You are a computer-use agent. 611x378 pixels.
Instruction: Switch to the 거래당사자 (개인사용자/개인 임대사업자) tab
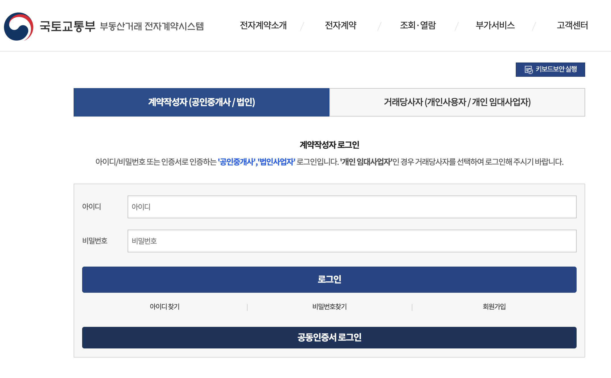click(x=457, y=102)
